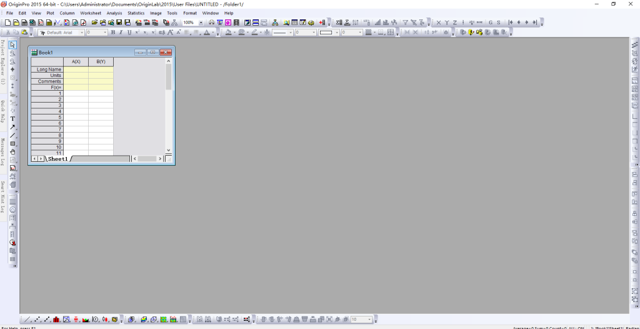Viewport: 640px width, 329px height.
Task: Select the Pan hand tool
Action: (x=12, y=151)
